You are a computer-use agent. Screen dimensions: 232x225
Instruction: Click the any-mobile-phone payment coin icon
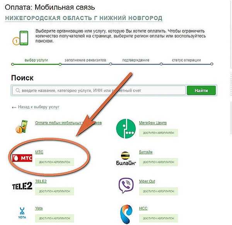(x=22, y=127)
